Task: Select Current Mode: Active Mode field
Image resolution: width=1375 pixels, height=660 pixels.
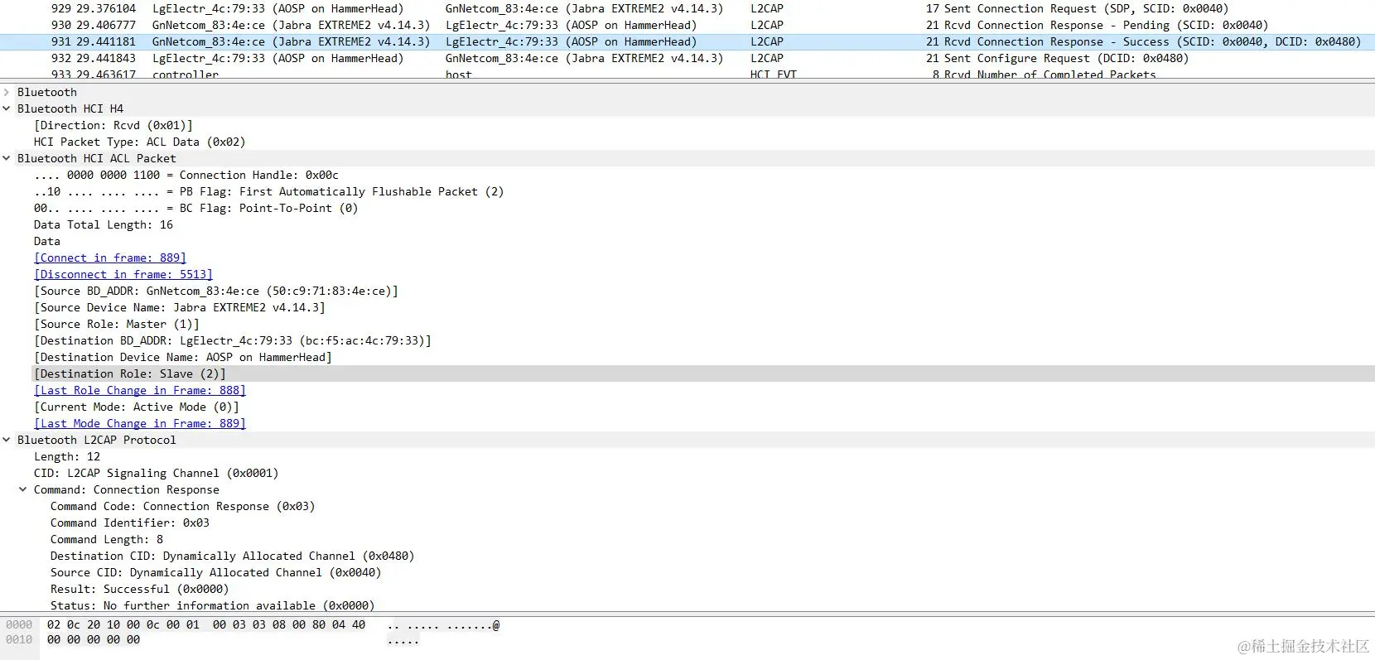Action: click(x=137, y=407)
